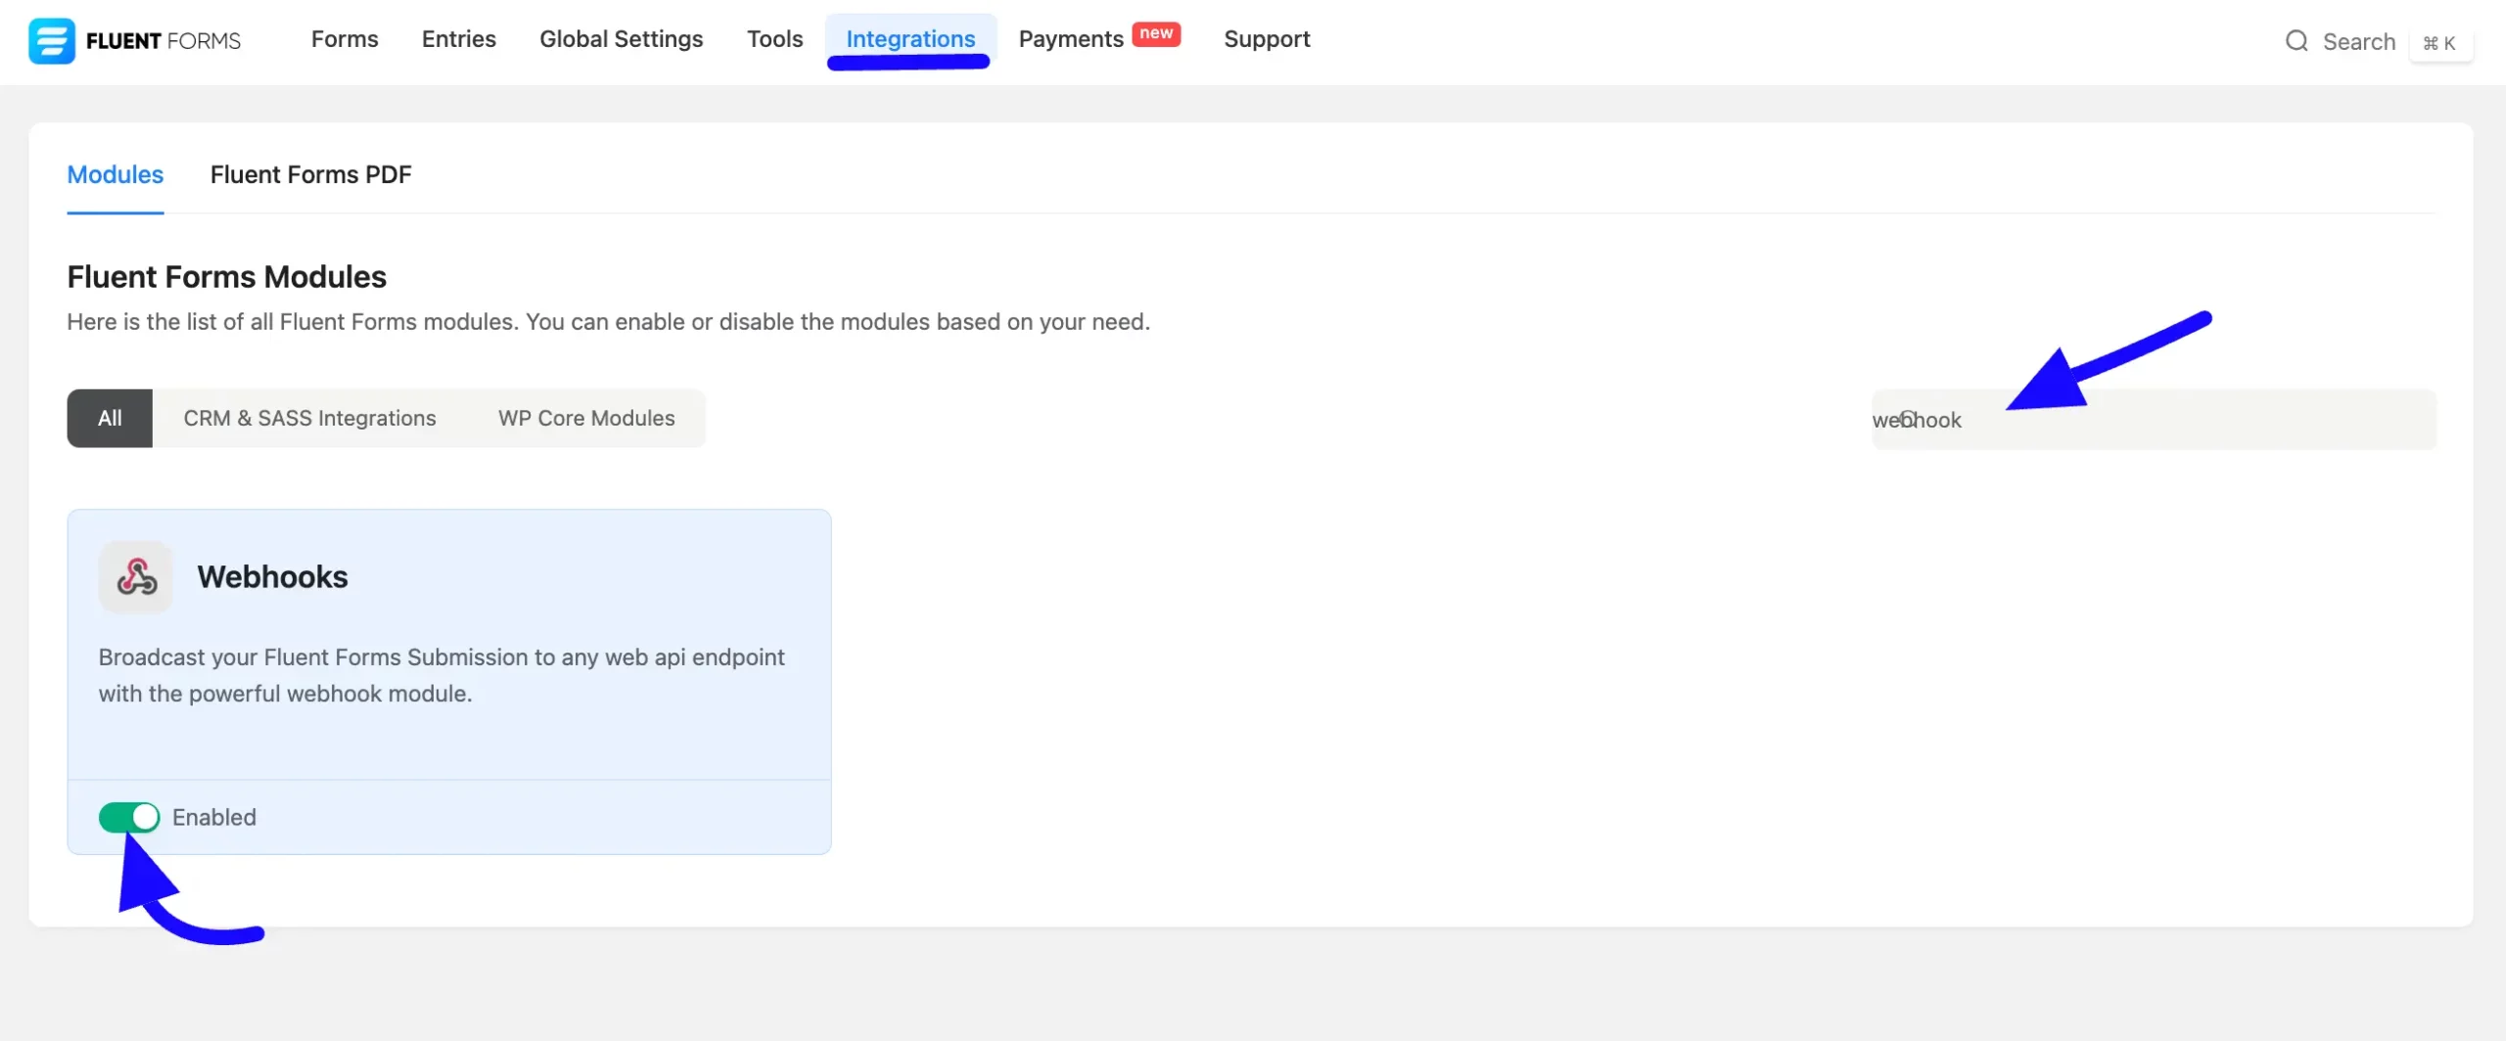Open Global Settings menu
Screen dimensions: 2506x1041
click(622, 39)
